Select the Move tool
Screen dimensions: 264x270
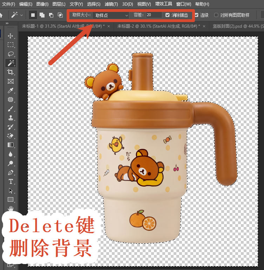coord(11,36)
